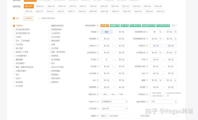The width and height of the screenshot is (198, 120).
Task: Select AMZ delivery method
Action: pyautogui.click(x=101, y=94)
